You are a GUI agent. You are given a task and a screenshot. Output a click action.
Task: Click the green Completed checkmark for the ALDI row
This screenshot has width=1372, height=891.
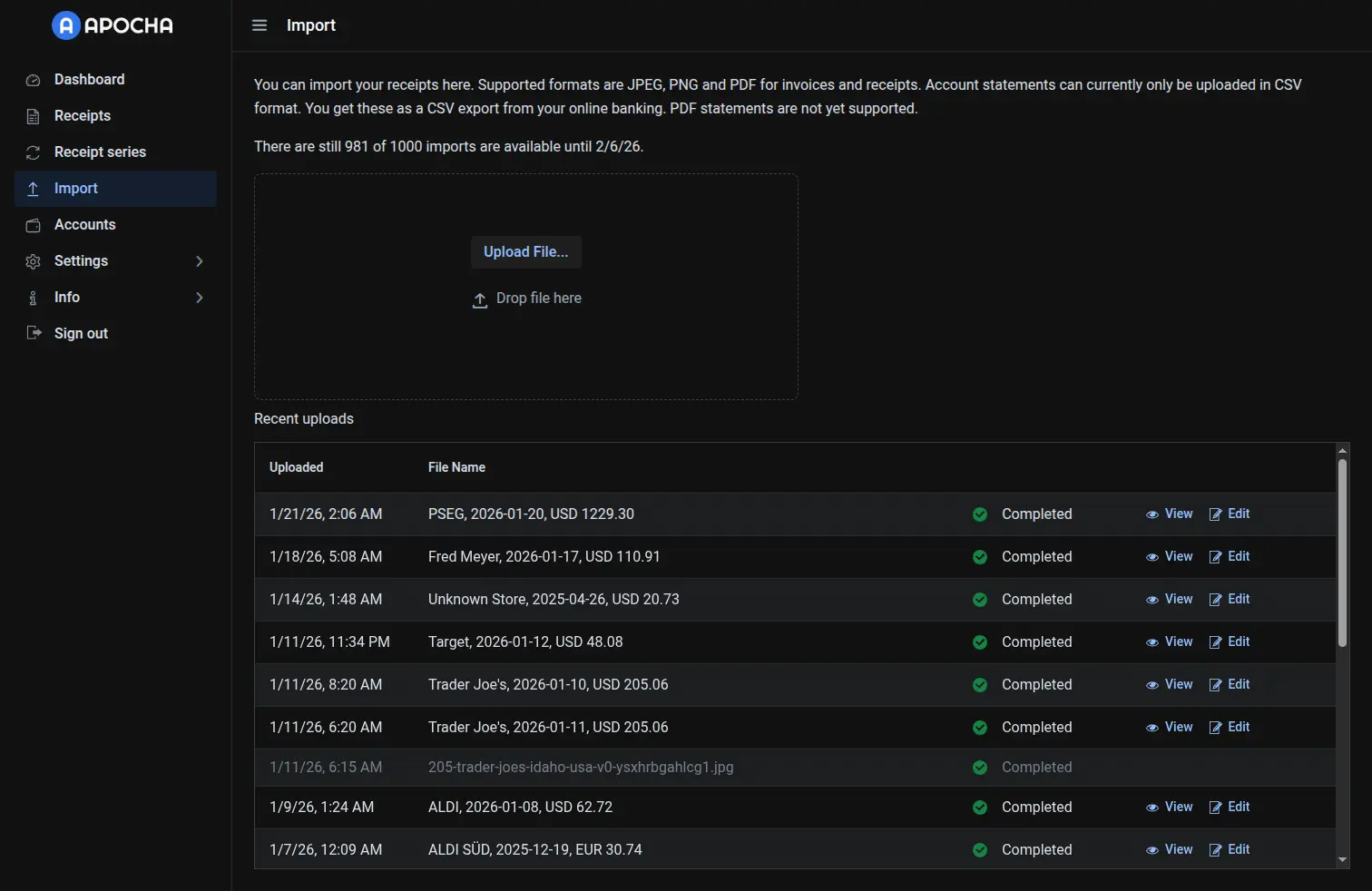pyautogui.click(x=979, y=808)
